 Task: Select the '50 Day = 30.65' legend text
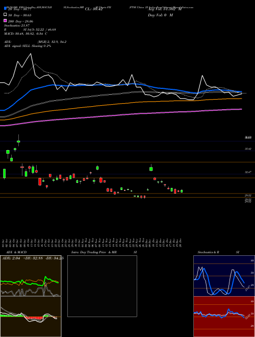coord(19,15)
